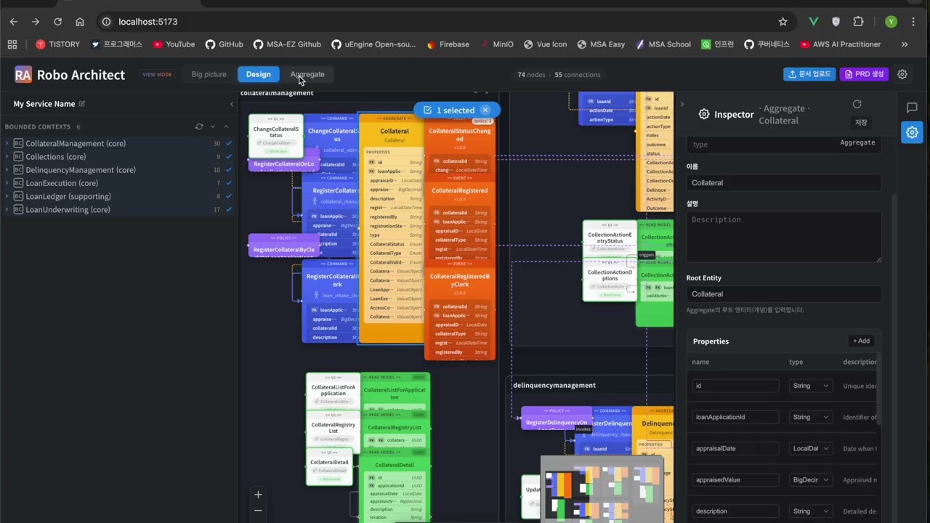Open the TISTORY bookmark

[57, 44]
